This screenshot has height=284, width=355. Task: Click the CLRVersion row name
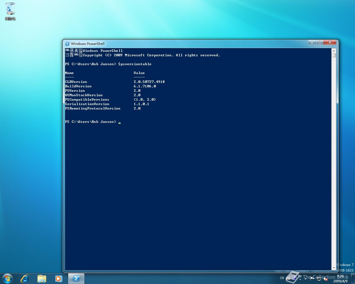[76, 82]
